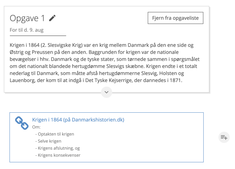Click the paragraph beginning 'Krigen i 1864 (2. Slesvigske Krig)'
Image resolution: width=235 pixels, height=169 pixels.
click(105, 63)
